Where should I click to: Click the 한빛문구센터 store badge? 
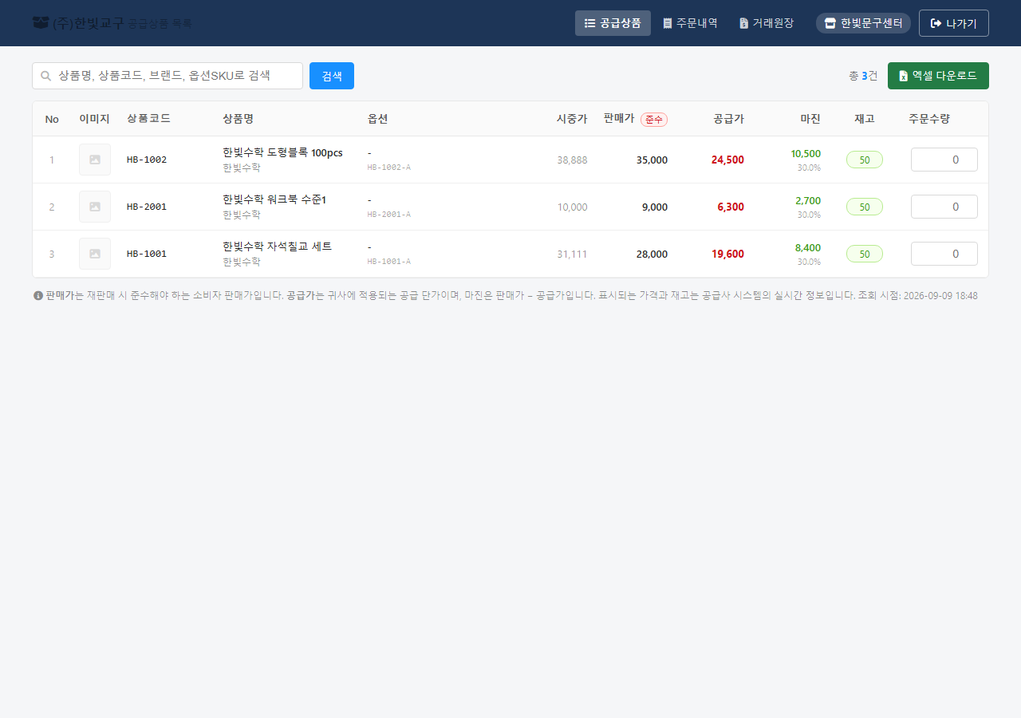(863, 23)
